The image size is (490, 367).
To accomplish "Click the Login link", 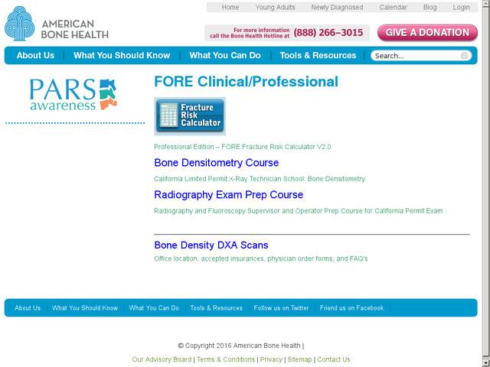I will pyautogui.click(x=461, y=7).
